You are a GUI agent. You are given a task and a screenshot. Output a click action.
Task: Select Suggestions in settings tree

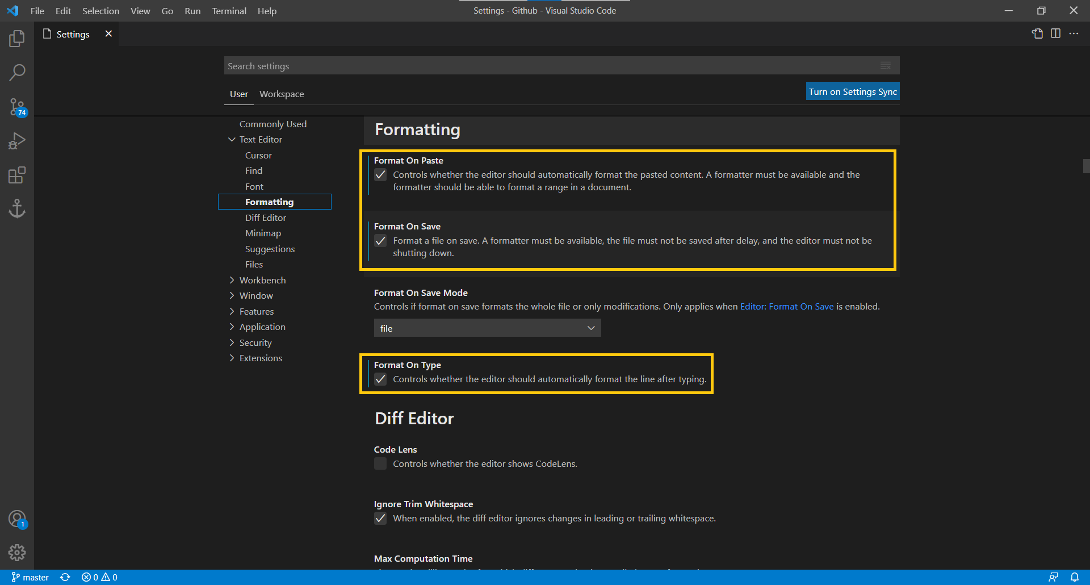coord(270,249)
